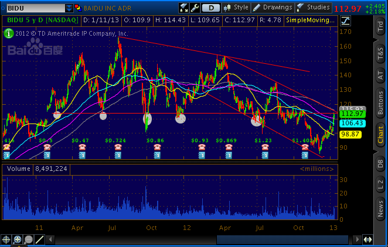Click the scroll left arrow button
The width and height of the screenshot is (388, 247).
(x=50, y=239)
